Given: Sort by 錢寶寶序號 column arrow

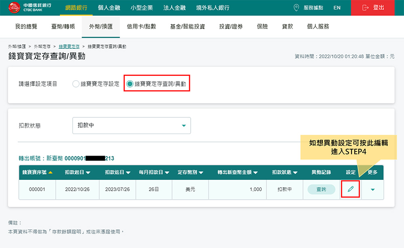Looking at the screenshot, I should tap(50, 173).
